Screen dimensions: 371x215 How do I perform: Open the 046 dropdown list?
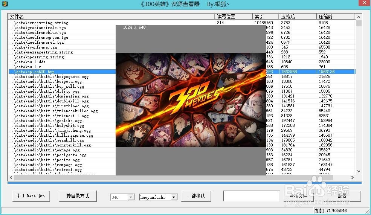click(131, 197)
